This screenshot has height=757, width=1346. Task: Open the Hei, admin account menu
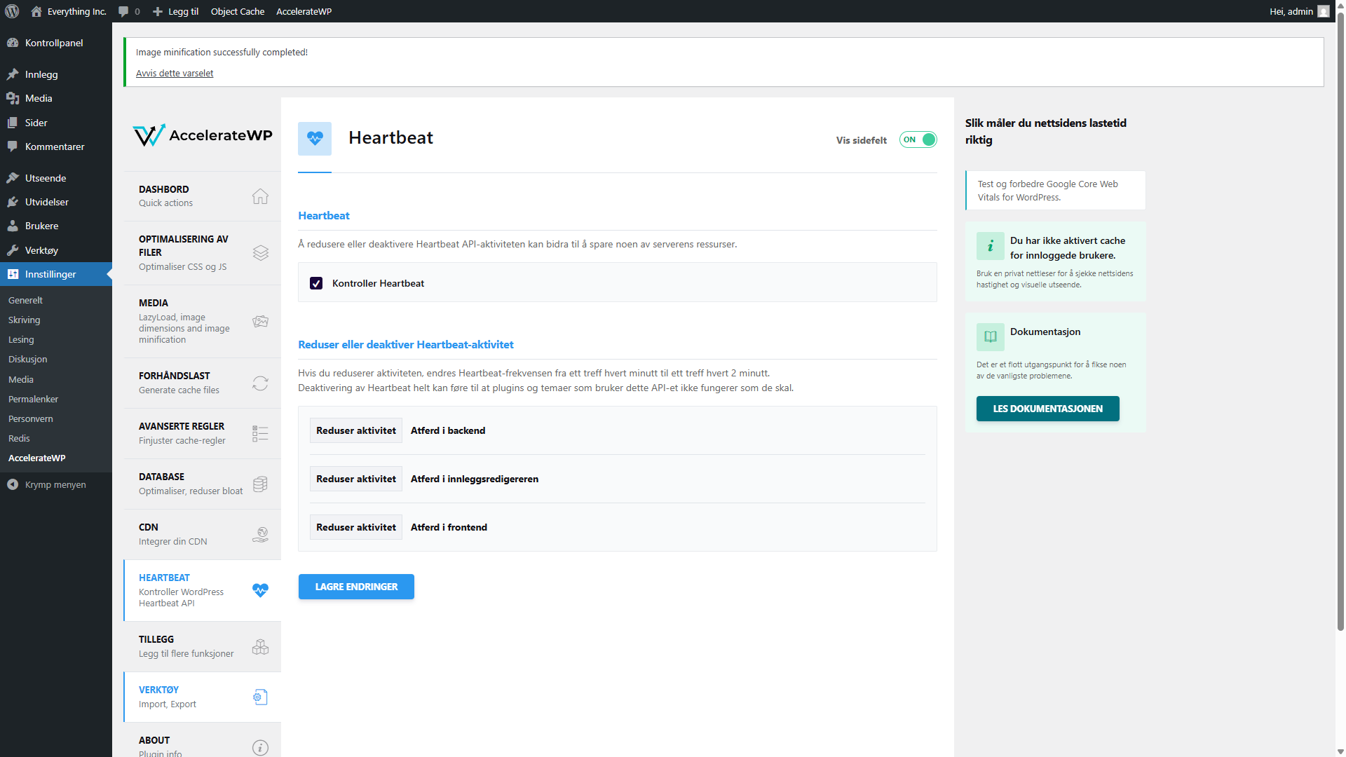click(x=1298, y=11)
